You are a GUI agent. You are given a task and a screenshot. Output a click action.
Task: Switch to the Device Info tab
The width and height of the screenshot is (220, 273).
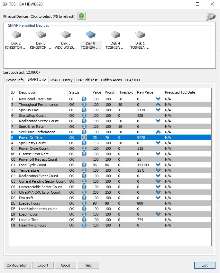pyautogui.click(x=14, y=80)
